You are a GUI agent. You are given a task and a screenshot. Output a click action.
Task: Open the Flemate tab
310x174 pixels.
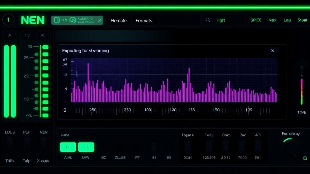tap(119, 20)
